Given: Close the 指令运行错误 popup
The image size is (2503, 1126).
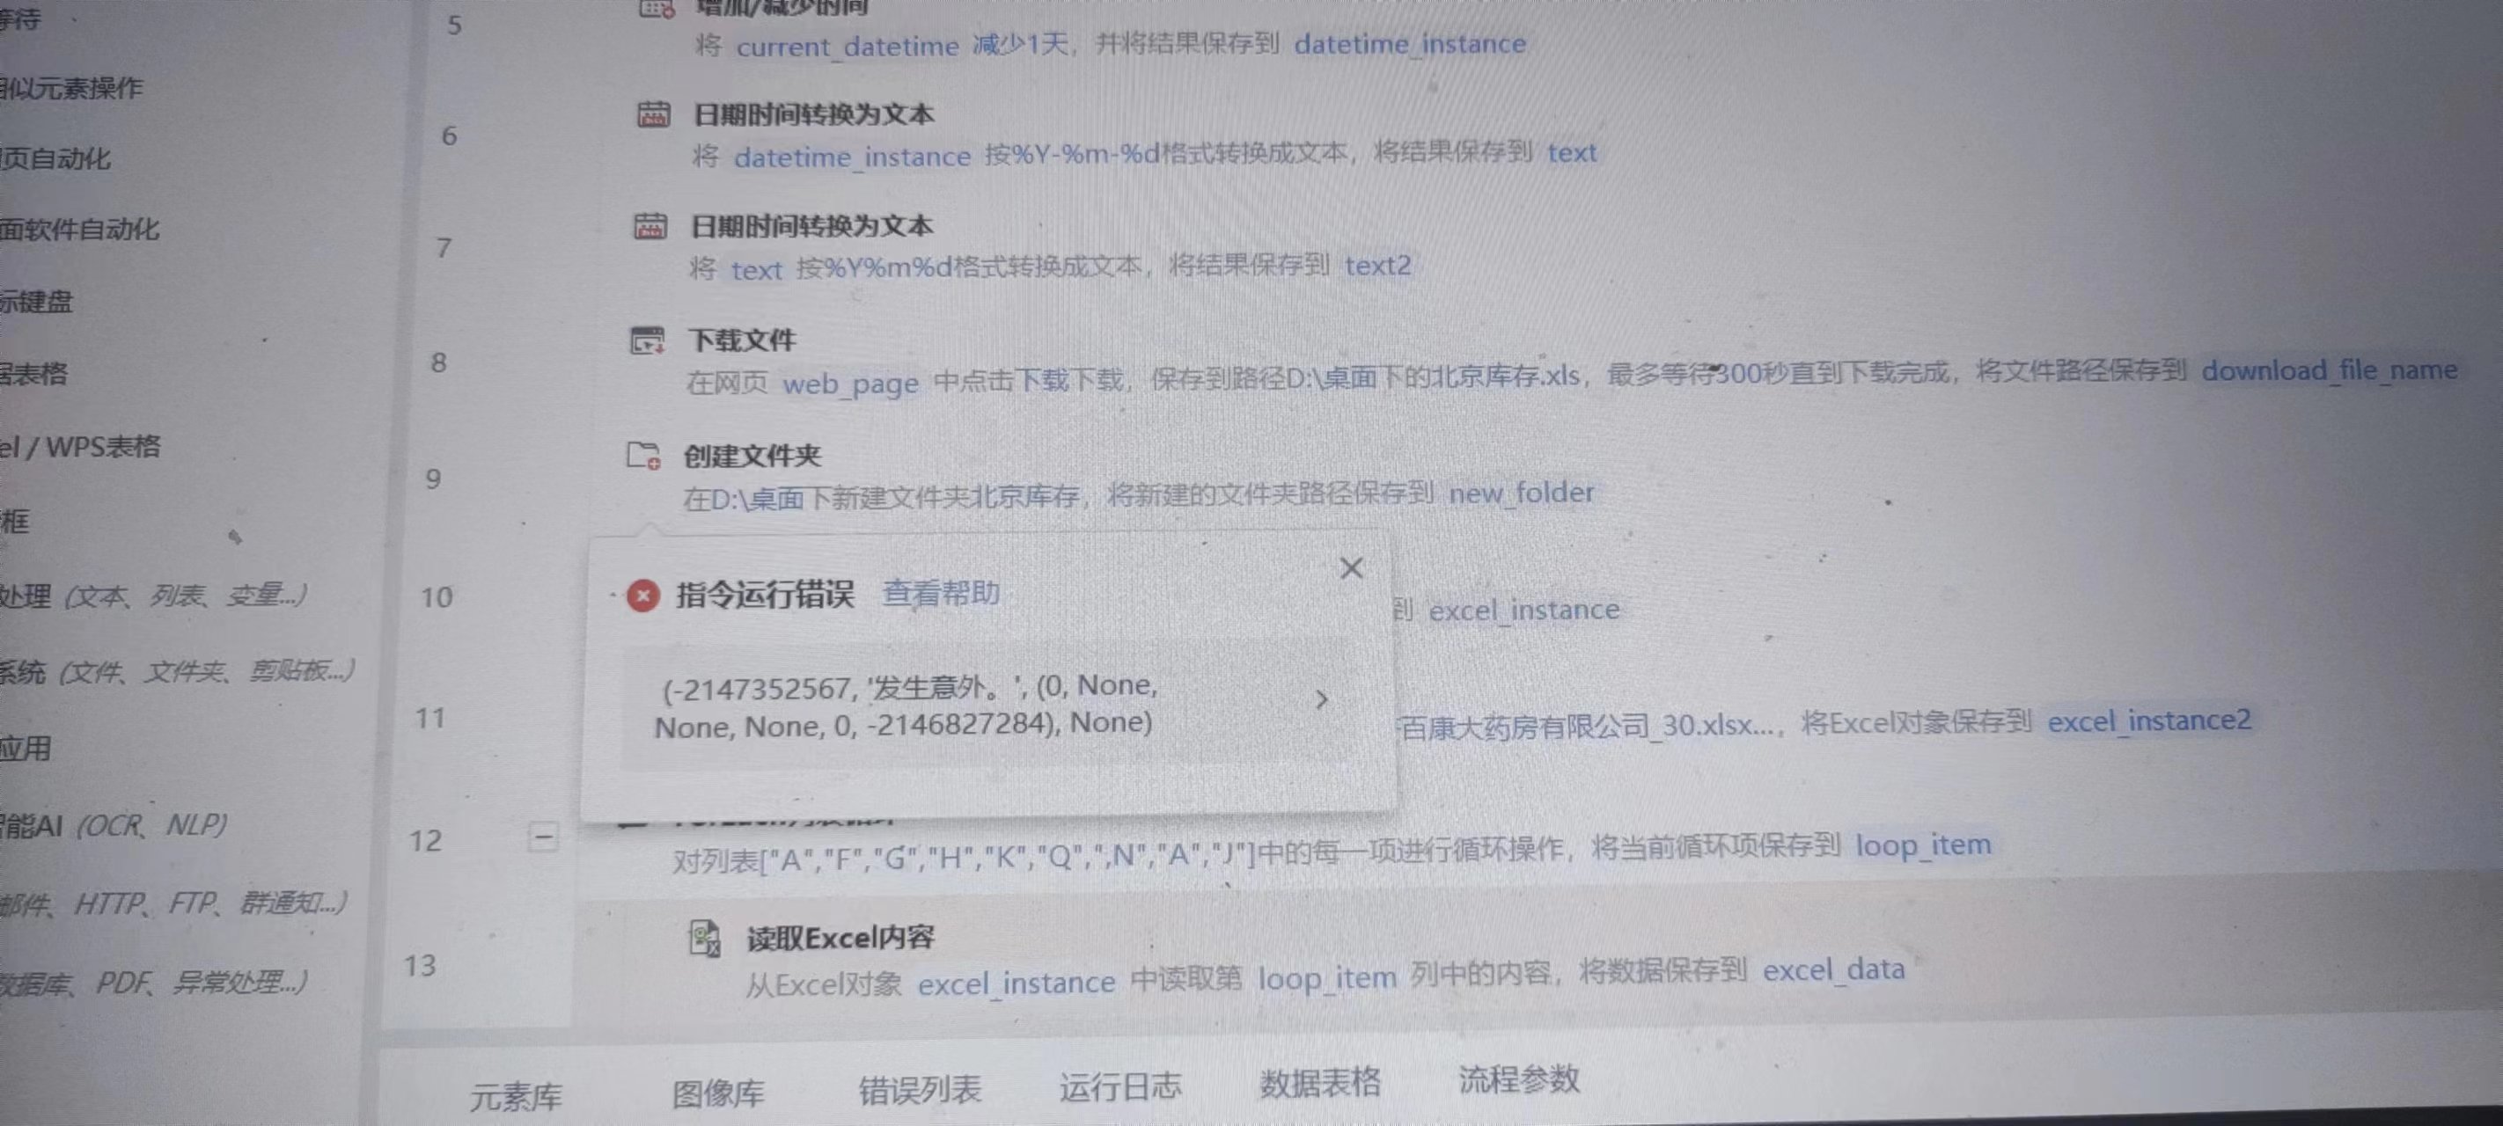Looking at the screenshot, I should pyautogui.click(x=1351, y=568).
